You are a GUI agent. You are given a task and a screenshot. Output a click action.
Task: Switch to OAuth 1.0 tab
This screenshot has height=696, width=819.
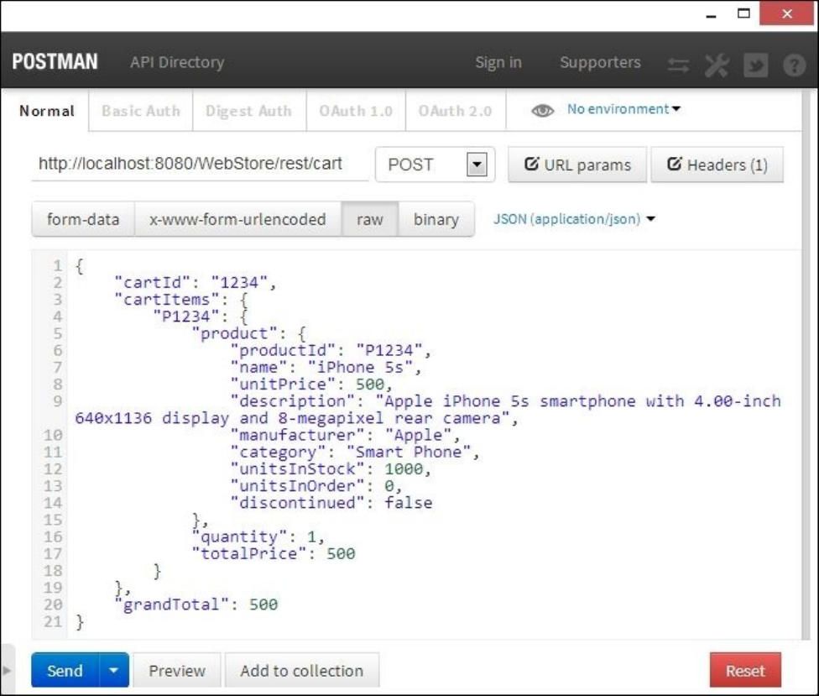(356, 111)
